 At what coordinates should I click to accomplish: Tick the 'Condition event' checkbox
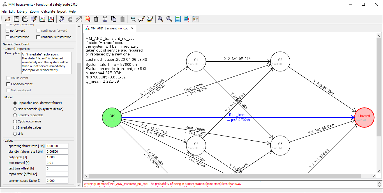tap(8, 84)
